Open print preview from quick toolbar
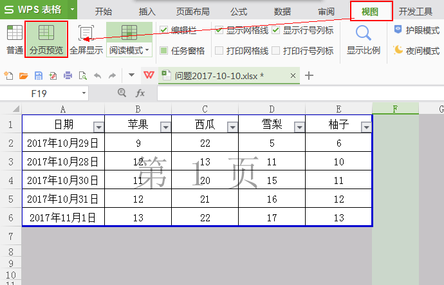 coord(82,75)
